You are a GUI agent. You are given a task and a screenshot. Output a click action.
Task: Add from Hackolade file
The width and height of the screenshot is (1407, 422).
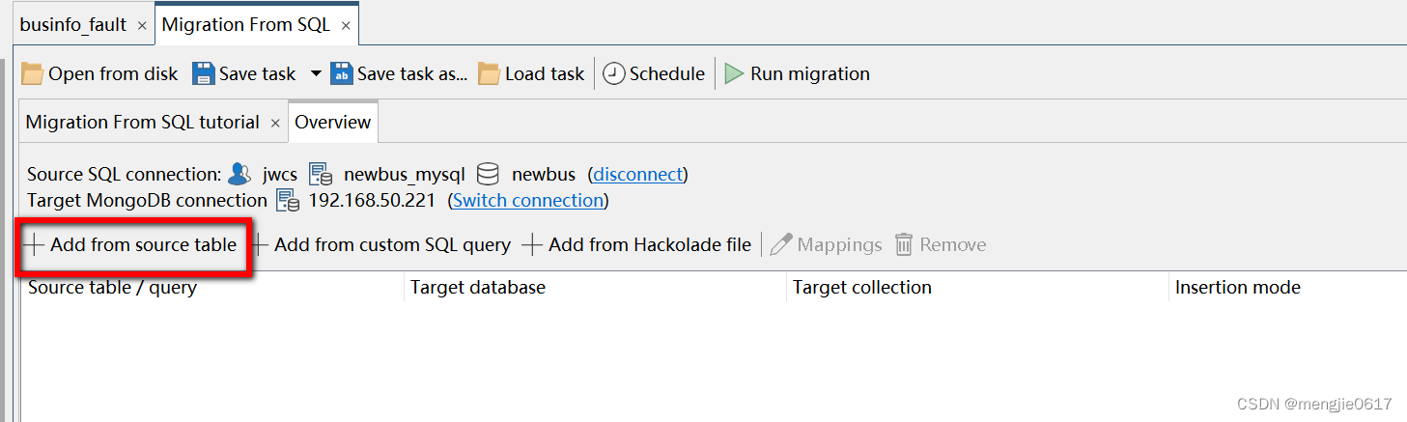[636, 244]
